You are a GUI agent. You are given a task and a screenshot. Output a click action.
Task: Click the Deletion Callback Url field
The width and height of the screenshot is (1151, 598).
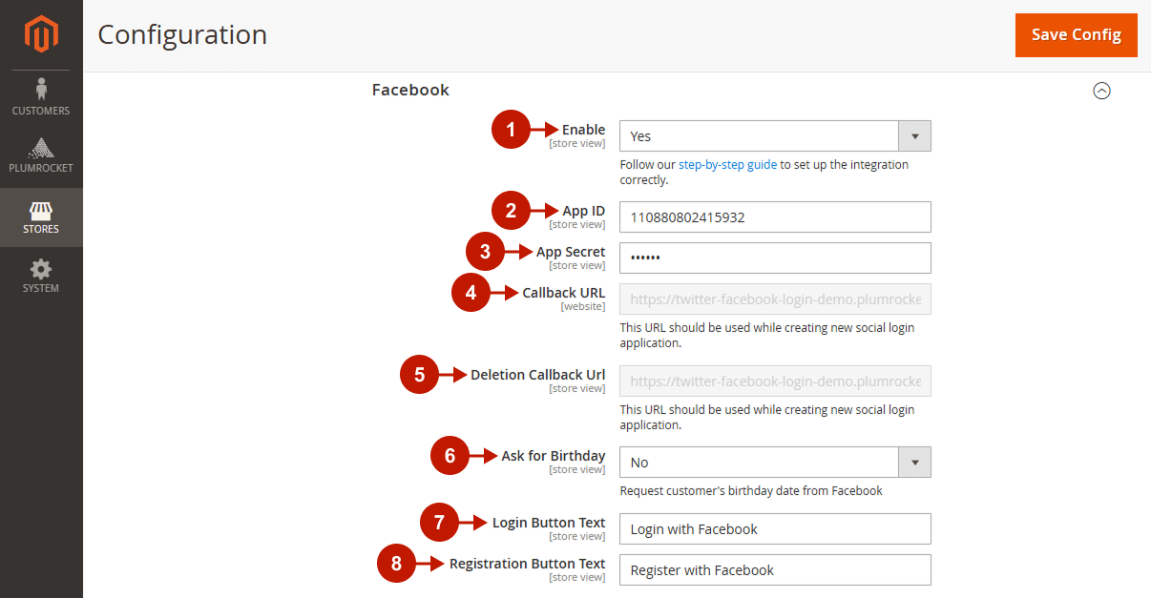(x=775, y=381)
